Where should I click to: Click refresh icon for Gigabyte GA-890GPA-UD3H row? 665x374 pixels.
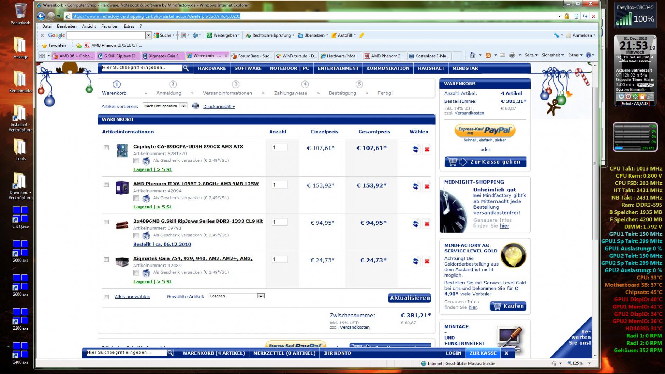point(416,149)
